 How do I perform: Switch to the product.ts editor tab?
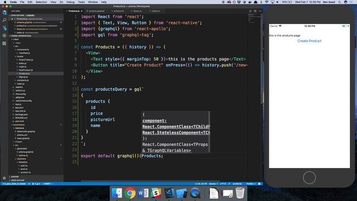pos(119,11)
